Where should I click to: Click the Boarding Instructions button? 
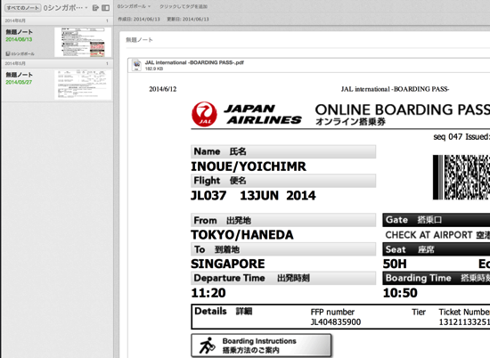coord(261,346)
